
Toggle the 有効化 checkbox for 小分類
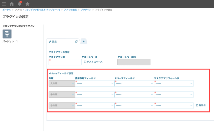(197, 105)
